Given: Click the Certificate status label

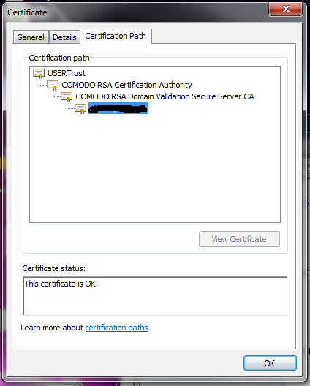Looking at the screenshot, I should (54, 268).
